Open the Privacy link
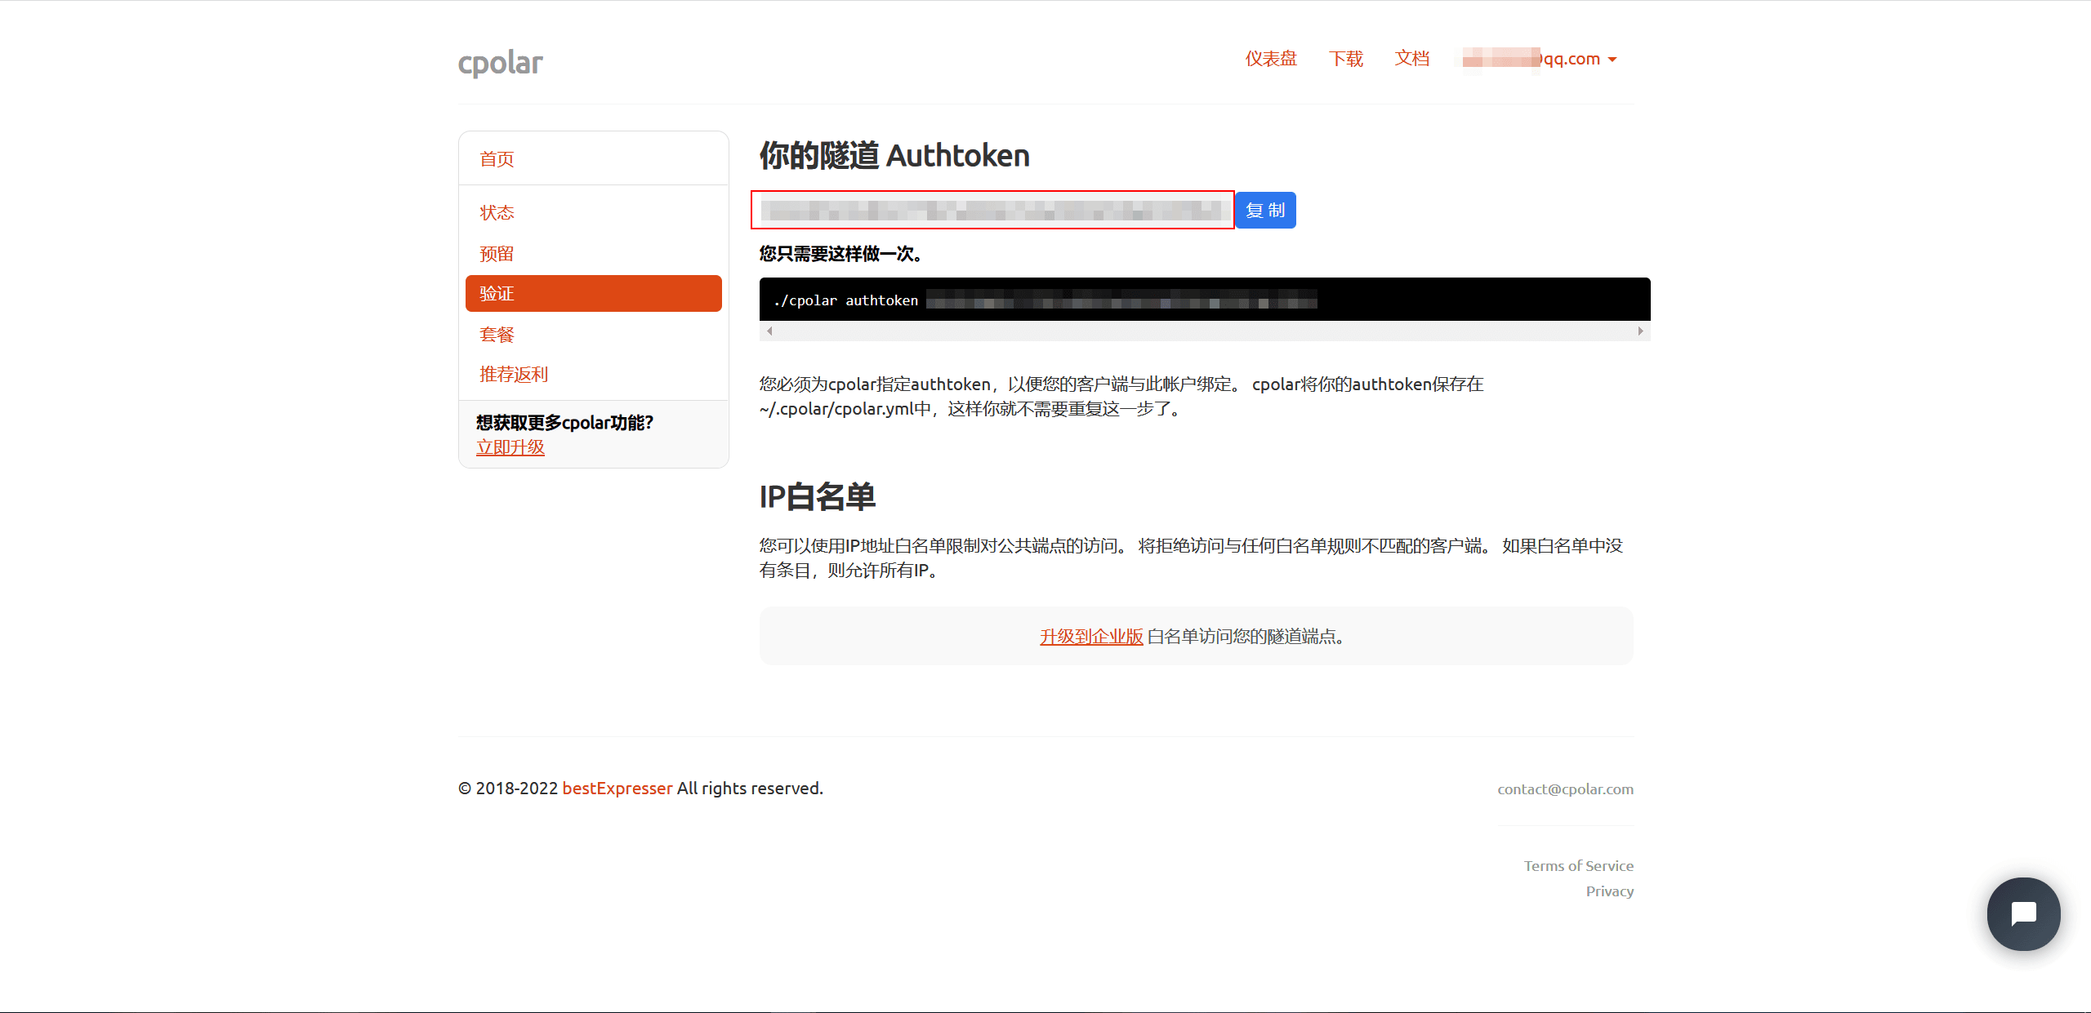2091x1013 pixels. (1610, 891)
